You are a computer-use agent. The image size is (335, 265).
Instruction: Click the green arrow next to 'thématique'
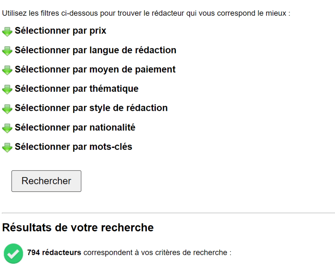click(7, 90)
